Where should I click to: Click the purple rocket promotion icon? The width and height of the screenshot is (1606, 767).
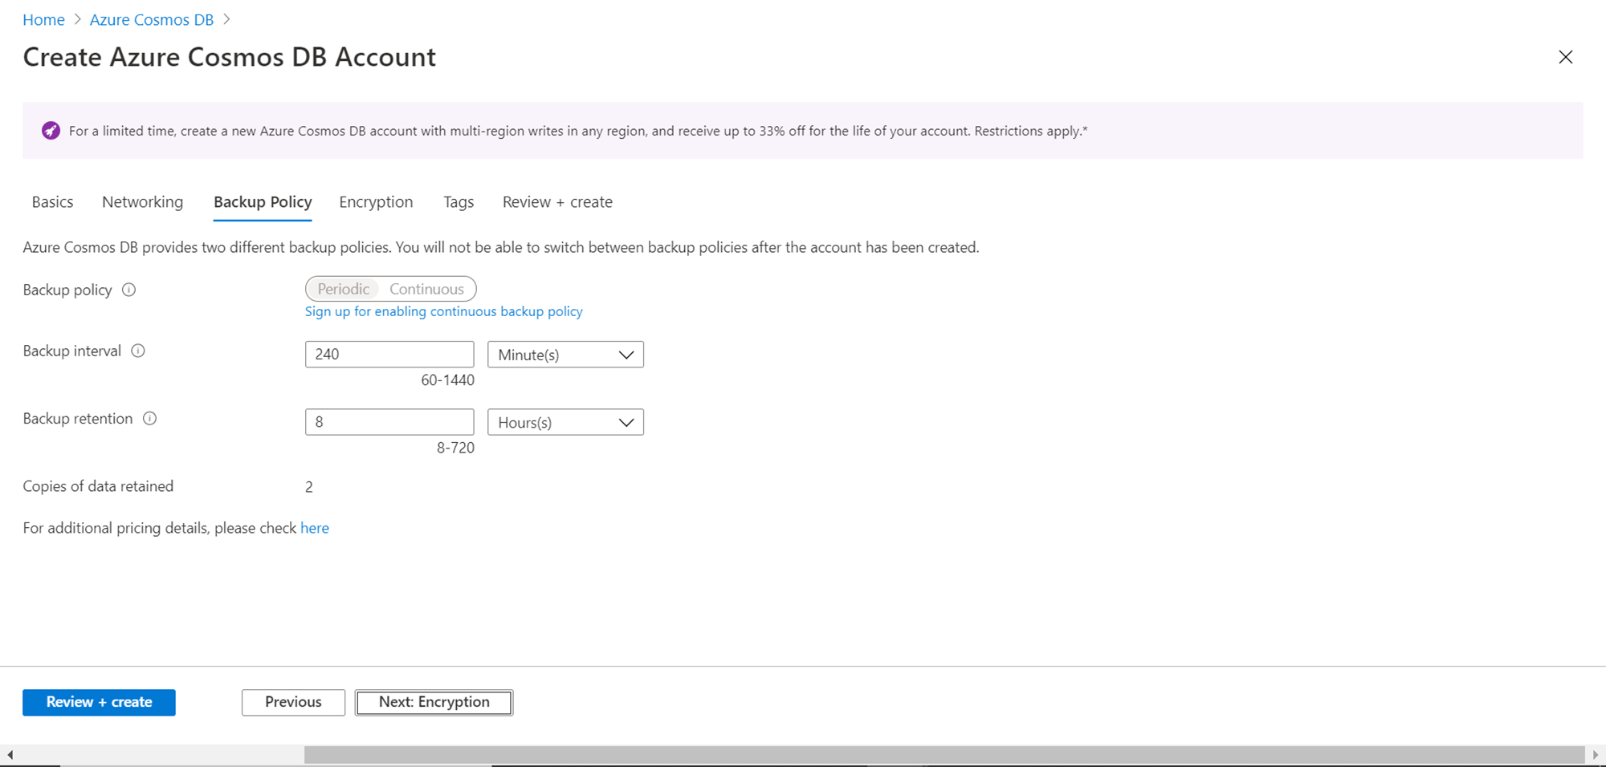pyautogui.click(x=51, y=131)
